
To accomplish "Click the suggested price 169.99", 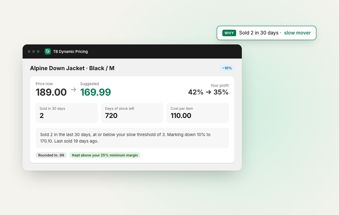I will (x=95, y=92).
